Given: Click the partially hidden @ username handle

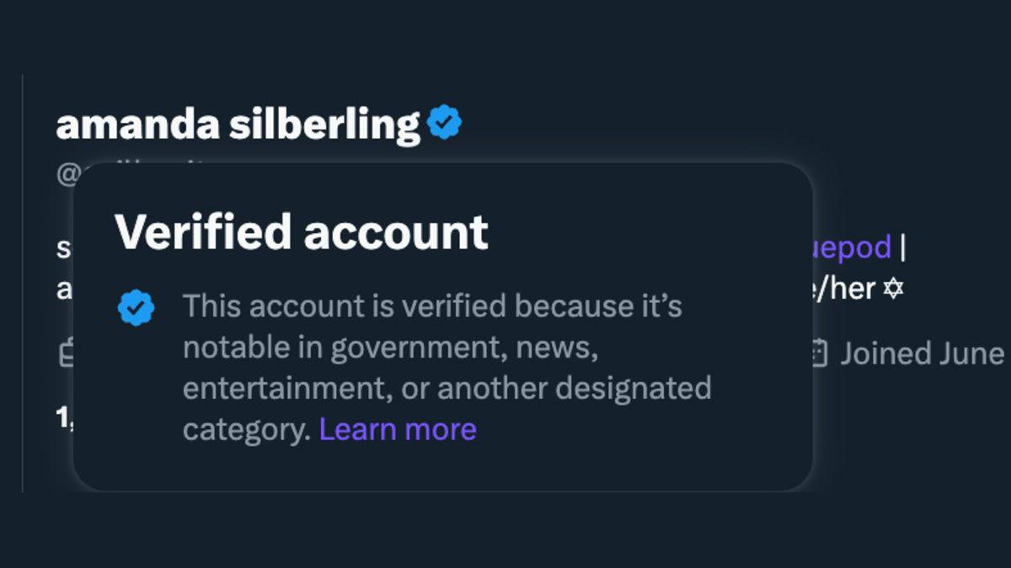Looking at the screenshot, I should pos(67,173).
